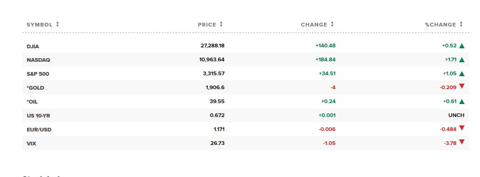Click the VIX price 26.73
Screen dimensions: 480x177
217,143
